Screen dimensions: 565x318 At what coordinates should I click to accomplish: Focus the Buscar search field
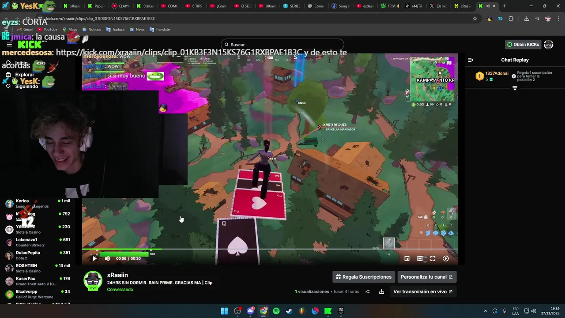click(x=282, y=45)
